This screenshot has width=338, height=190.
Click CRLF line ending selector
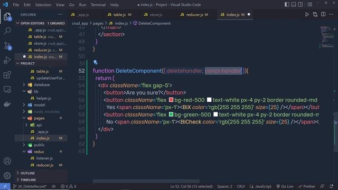coord(241,186)
